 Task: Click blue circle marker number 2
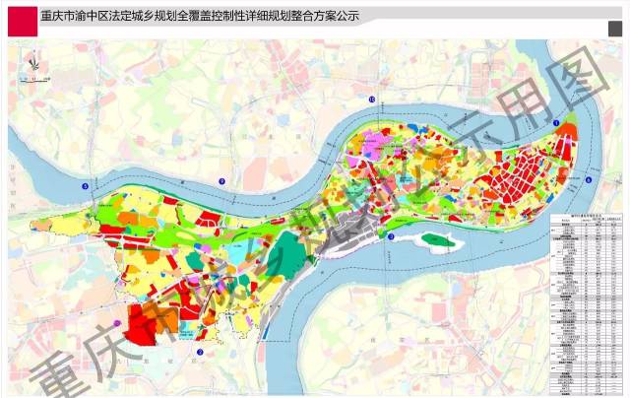[x=200, y=352]
